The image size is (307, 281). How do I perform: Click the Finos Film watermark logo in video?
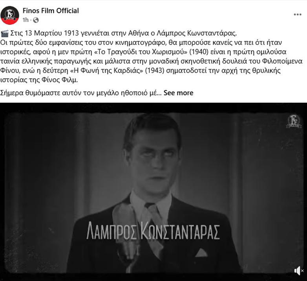(293, 121)
